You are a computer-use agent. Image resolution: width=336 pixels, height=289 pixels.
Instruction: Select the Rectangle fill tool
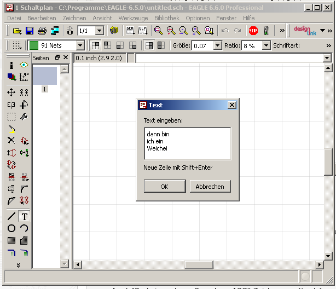coord(11,240)
